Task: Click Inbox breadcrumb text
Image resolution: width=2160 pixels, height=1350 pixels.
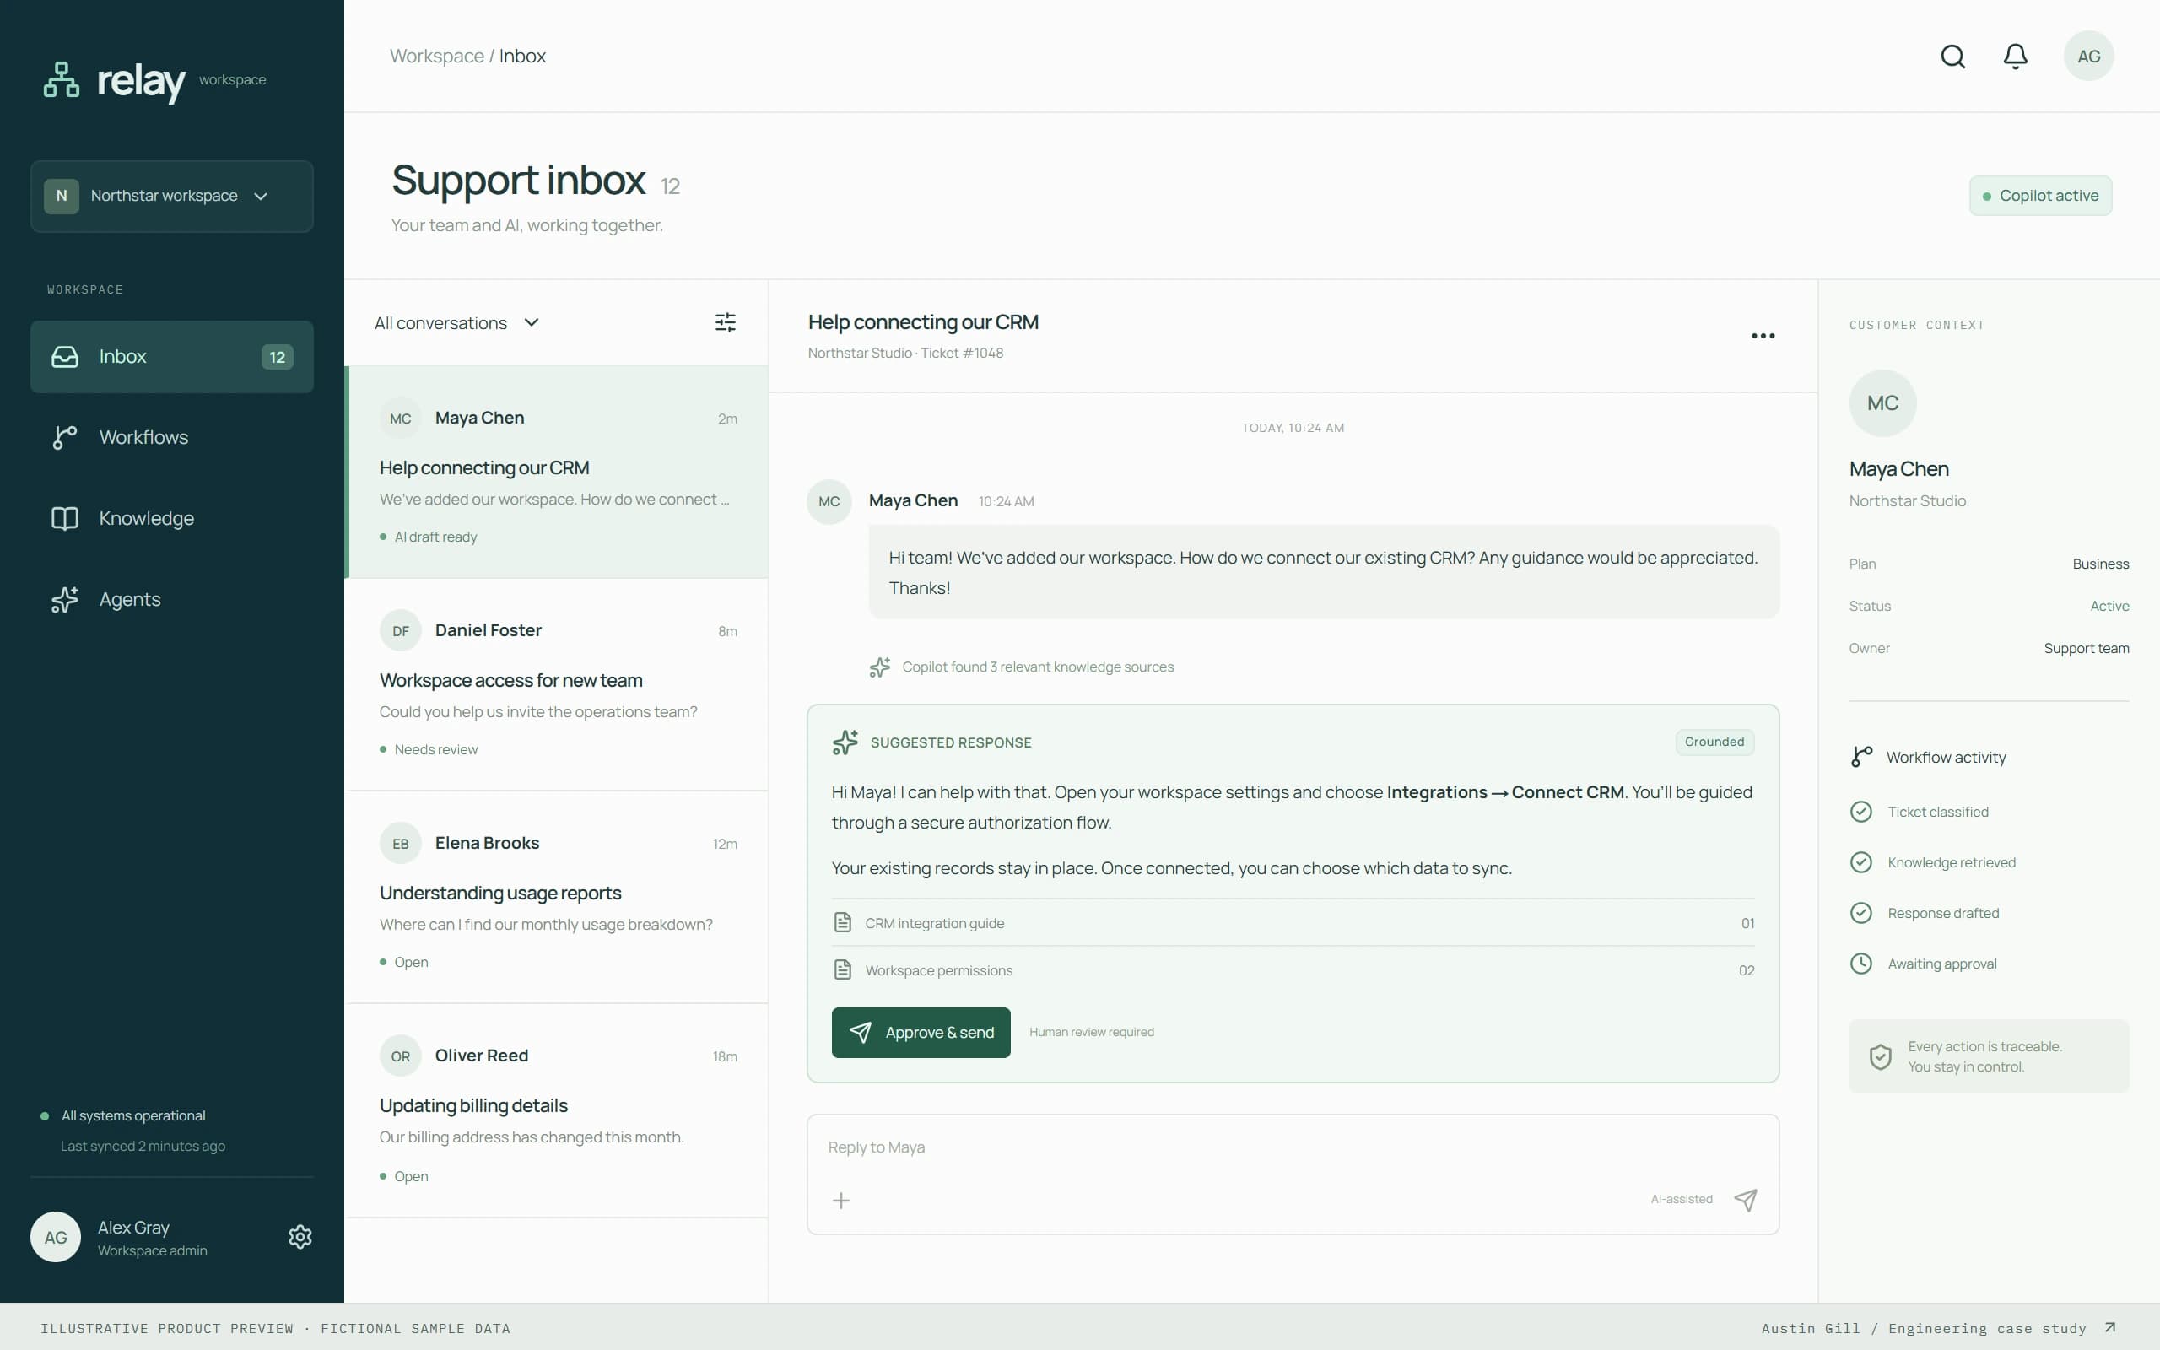Action: 522,57
